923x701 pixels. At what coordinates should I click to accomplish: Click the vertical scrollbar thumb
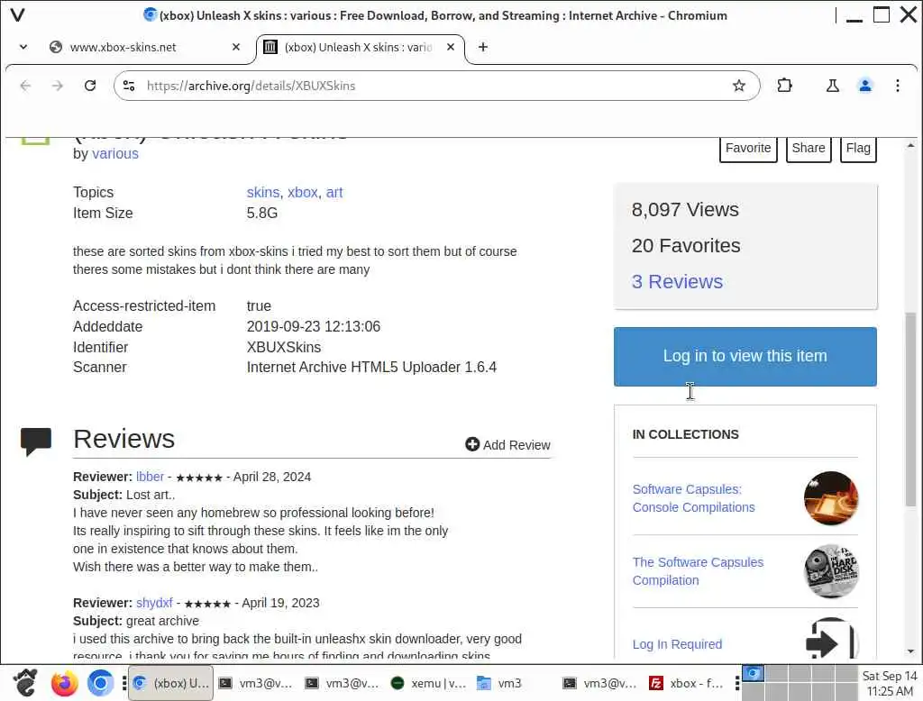point(910,409)
